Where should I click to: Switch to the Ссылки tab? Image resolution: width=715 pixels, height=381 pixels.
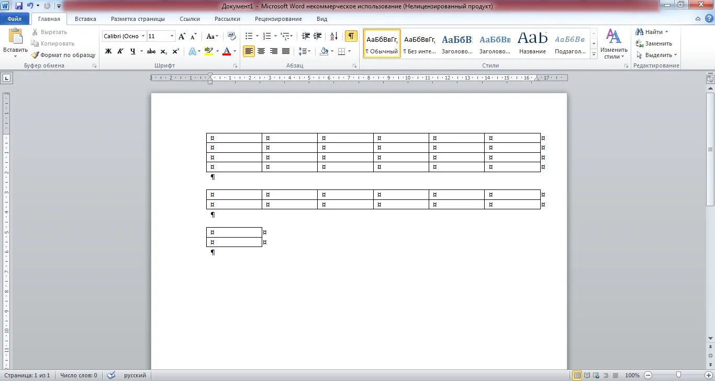189,19
